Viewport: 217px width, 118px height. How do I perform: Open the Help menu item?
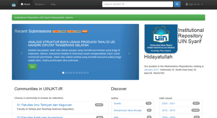pyautogui.click(x=53, y=4)
